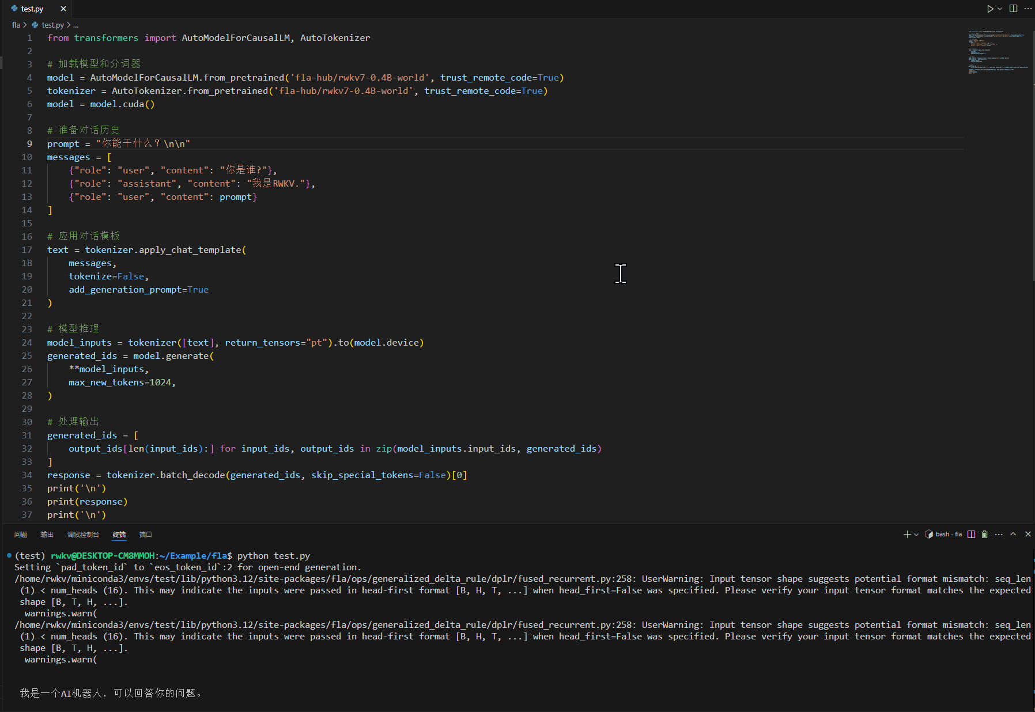1035x712 pixels.
Task: Split the editor to the right
Action: [x=1013, y=9]
